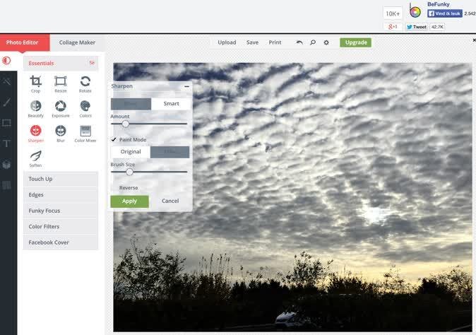Viewport: 476px width, 335px height.
Task: Switch to the Collage Maker tab
Action: [x=77, y=42]
